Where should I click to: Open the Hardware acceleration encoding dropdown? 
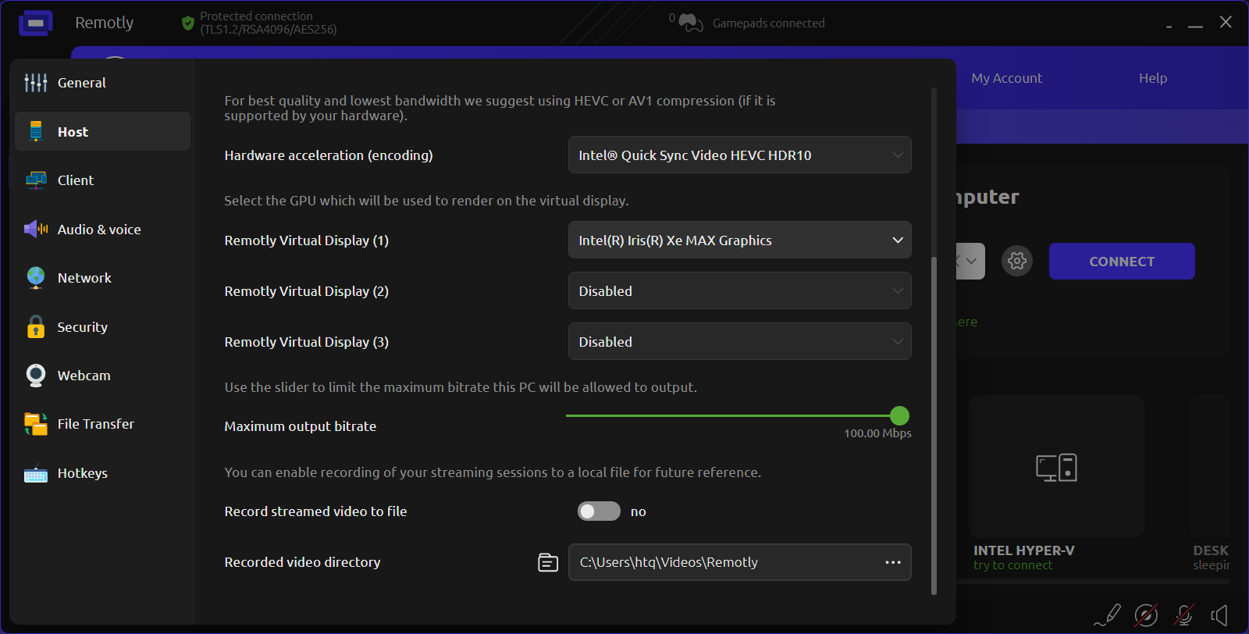(x=739, y=155)
